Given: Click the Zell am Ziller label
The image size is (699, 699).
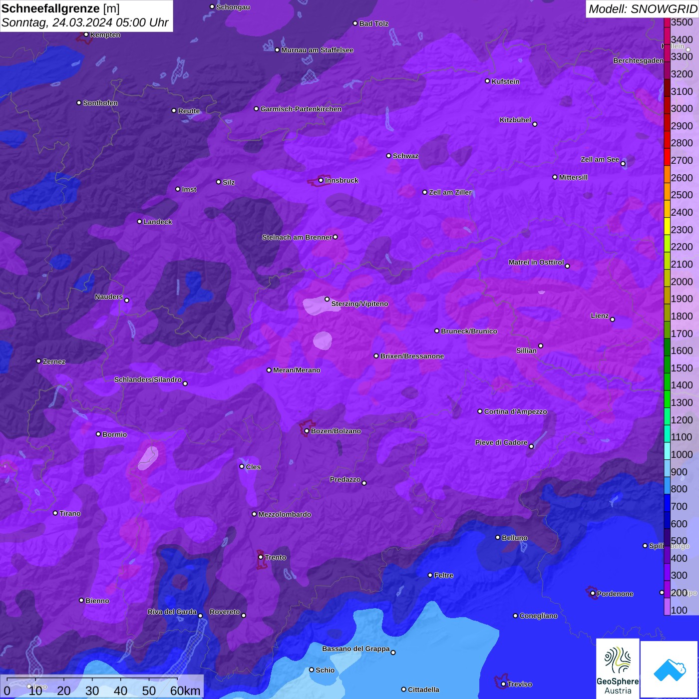Looking at the screenshot, I should (x=450, y=192).
